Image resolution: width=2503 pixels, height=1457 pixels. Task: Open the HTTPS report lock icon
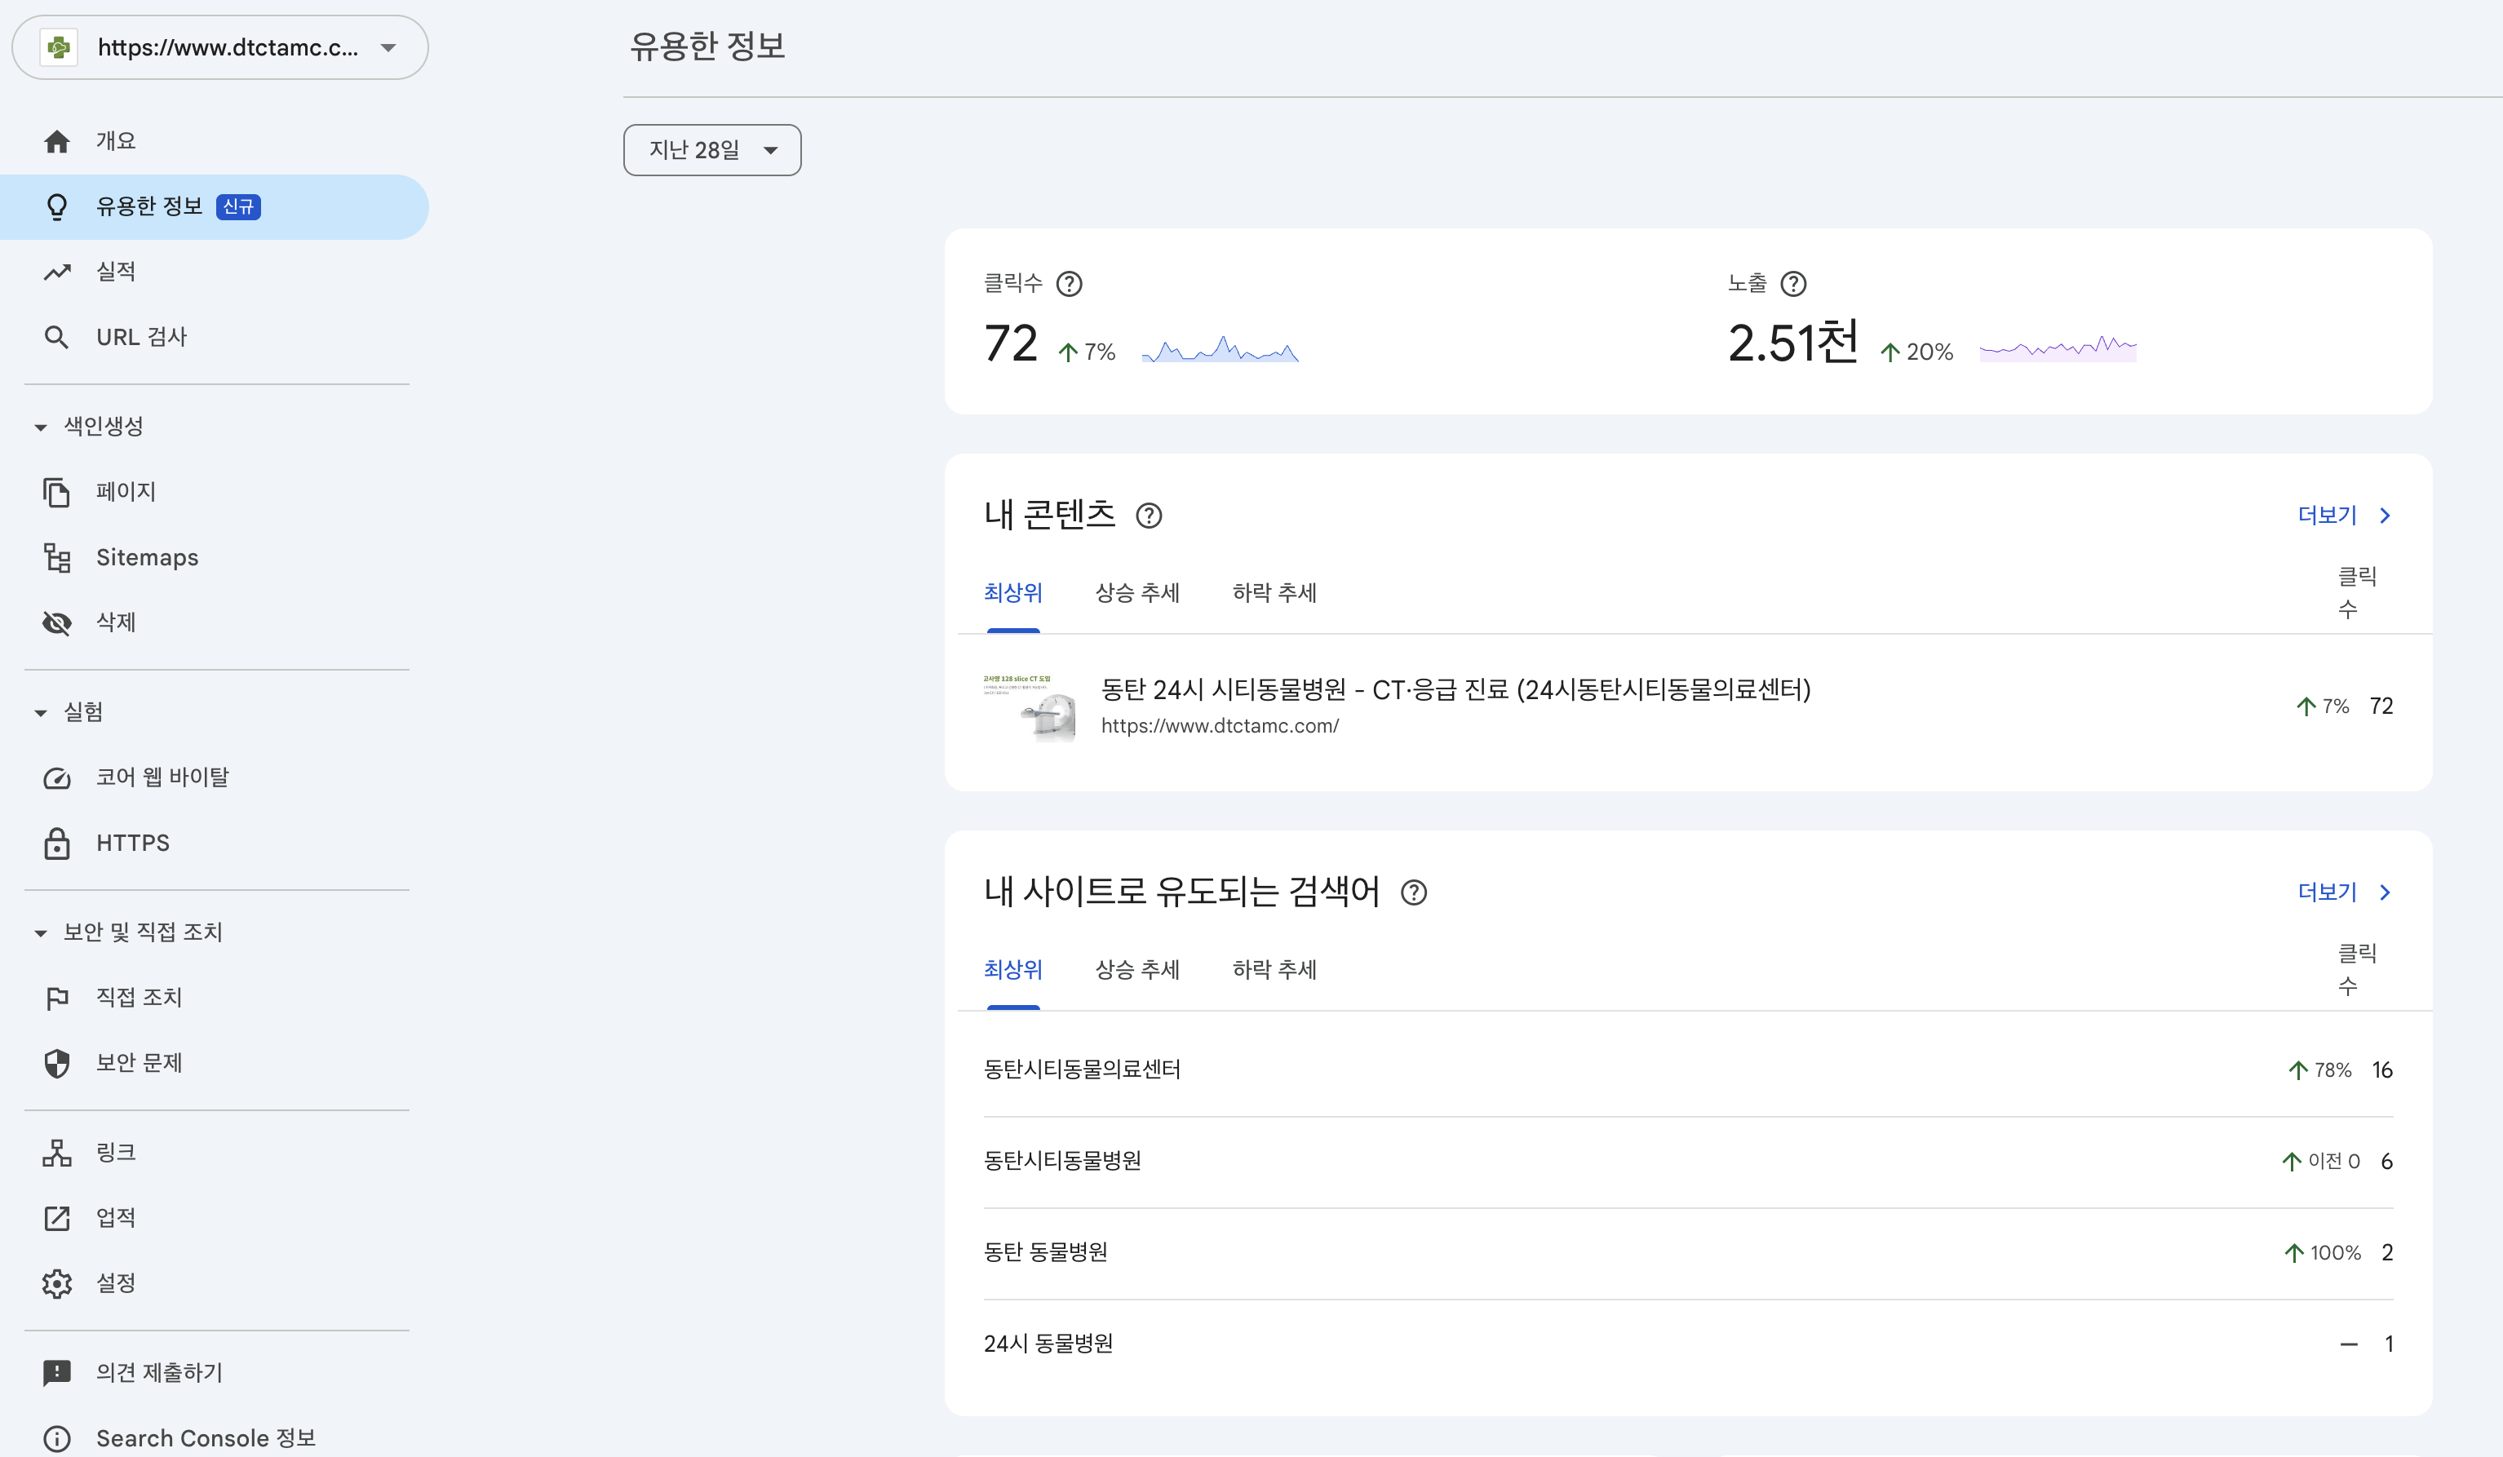pos(58,844)
